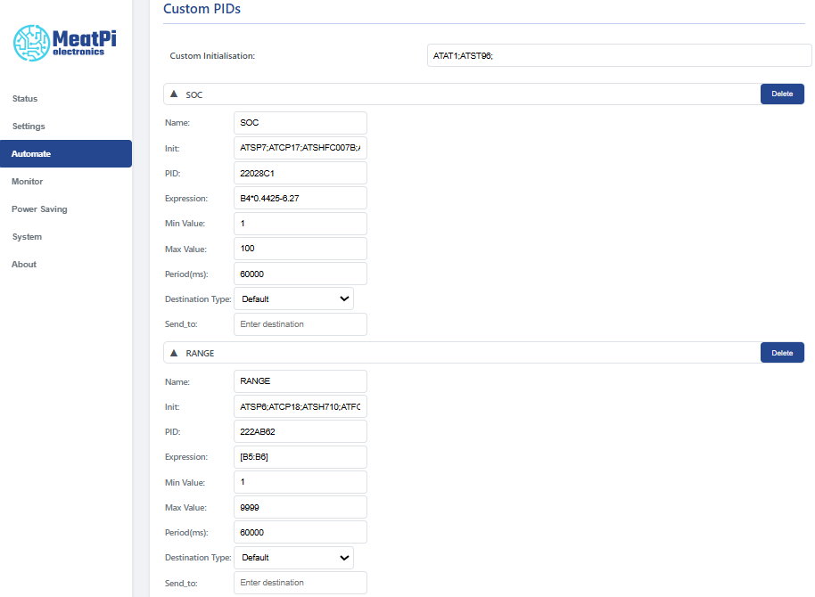Click the SOC Expression field

[300, 198]
